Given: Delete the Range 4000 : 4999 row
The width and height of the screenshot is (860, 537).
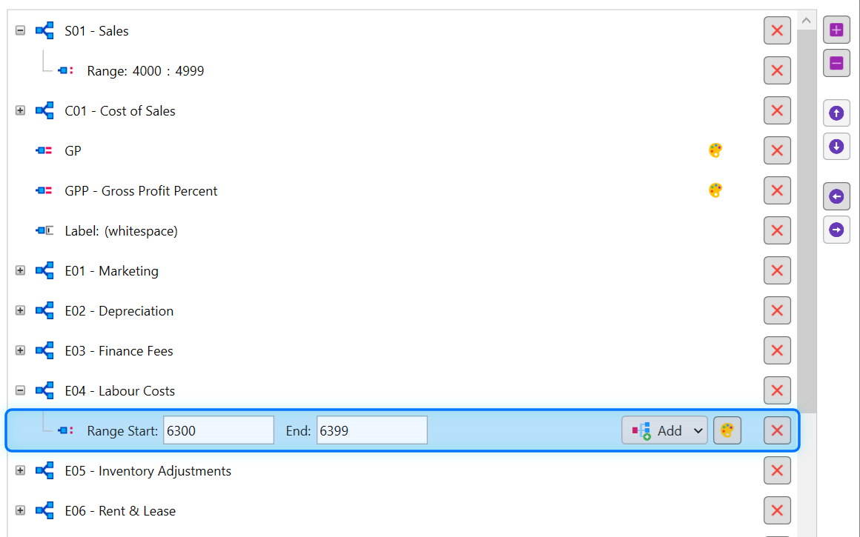Looking at the screenshot, I should click(x=777, y=70).
